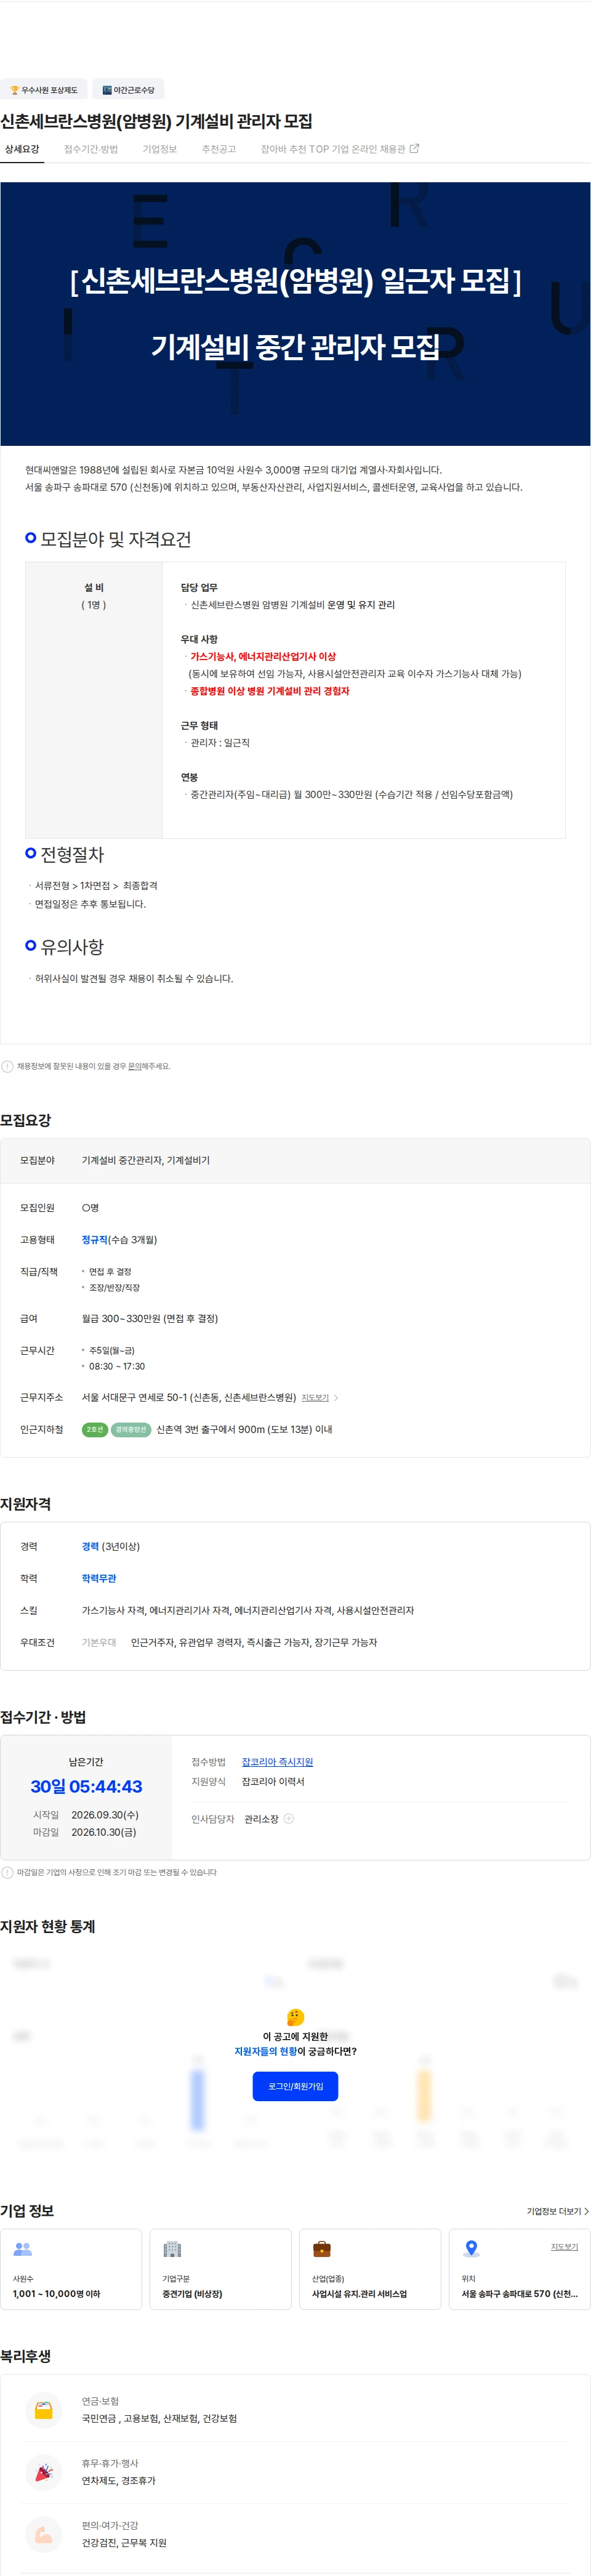
Task: Click 중견기업 (비상장) text
Action: click(x=192, y=2294)
